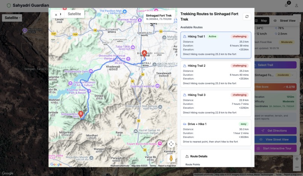This screenshot has height=176, width=303.
Task: Click Start Interactive Tour button
Action: (x=275, y=148)
